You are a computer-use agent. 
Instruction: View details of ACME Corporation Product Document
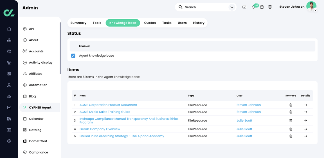point(306,105)
